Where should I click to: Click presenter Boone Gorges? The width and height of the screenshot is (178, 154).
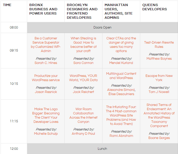(159, 138)
